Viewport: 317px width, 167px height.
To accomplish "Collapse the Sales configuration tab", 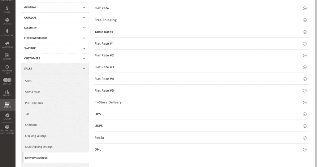I will [x=55, y=68].
